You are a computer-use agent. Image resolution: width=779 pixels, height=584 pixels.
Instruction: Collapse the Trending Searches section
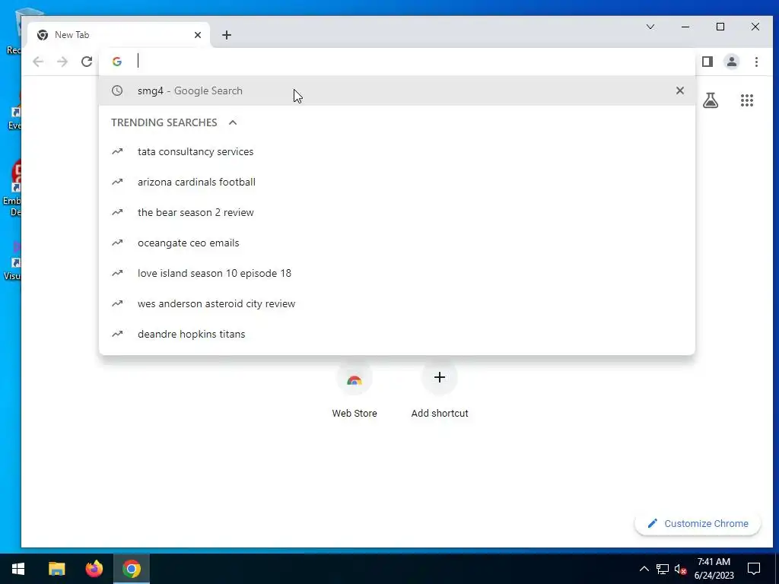(233, 122)
